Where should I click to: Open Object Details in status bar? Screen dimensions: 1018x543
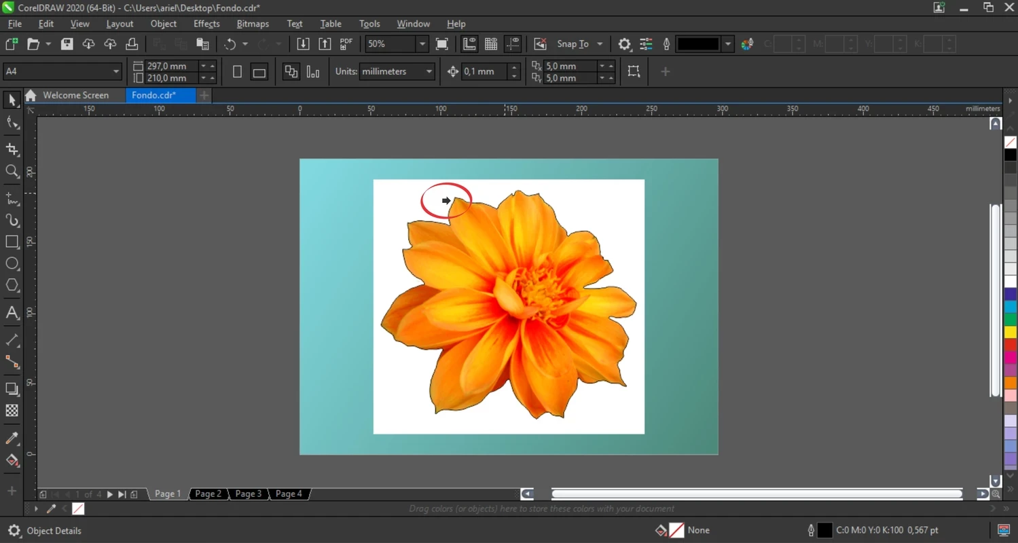click(54, 531)
